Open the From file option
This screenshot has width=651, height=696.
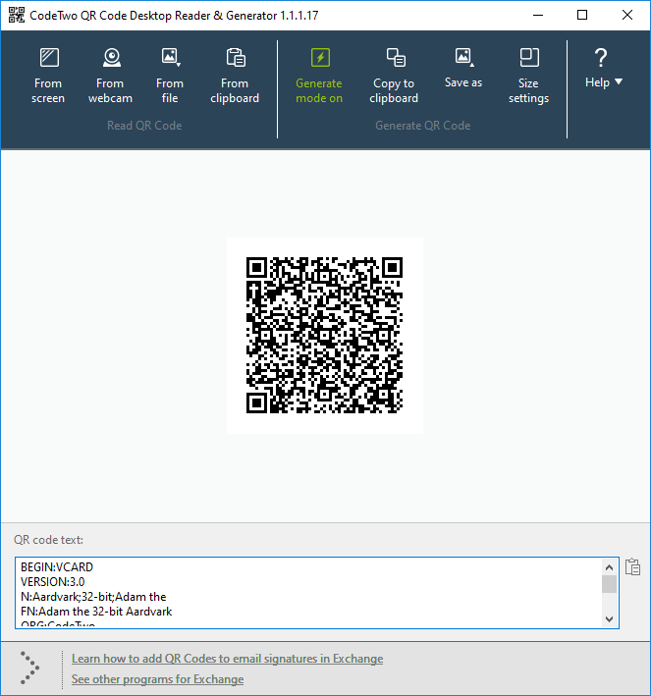(x=170, y=76)
